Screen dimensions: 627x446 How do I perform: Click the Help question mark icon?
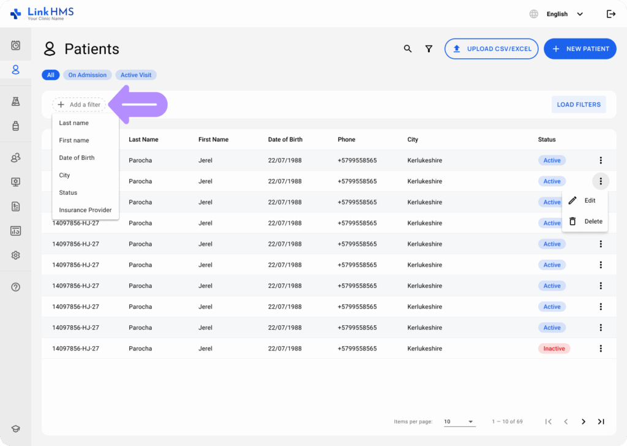pyautogui.click(x=17, y=287)
